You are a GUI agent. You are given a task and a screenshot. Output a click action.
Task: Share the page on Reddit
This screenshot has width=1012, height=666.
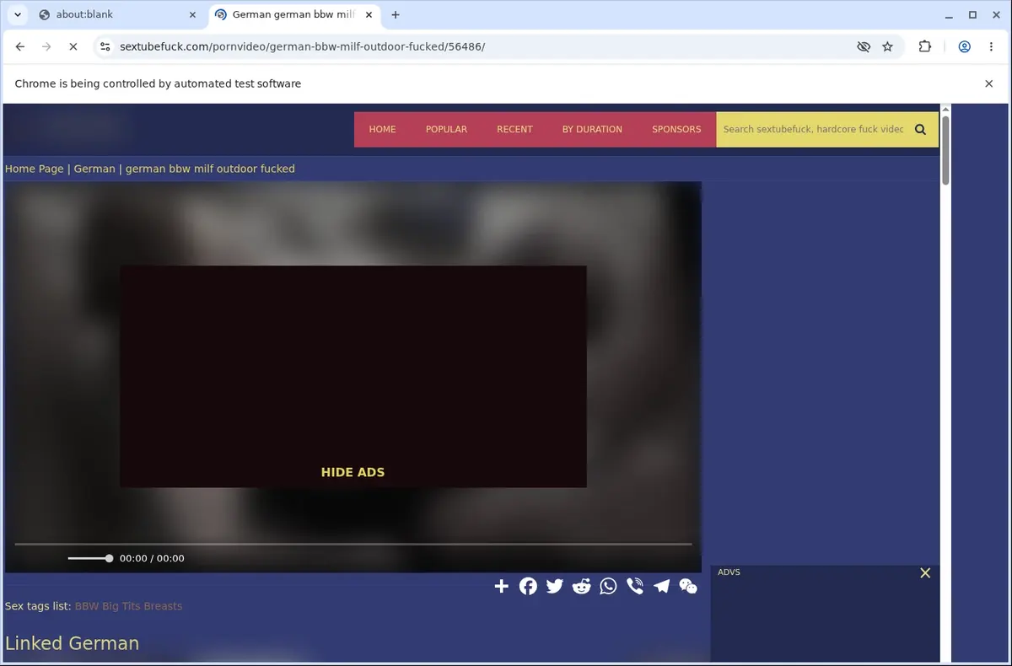pos(581,586)
